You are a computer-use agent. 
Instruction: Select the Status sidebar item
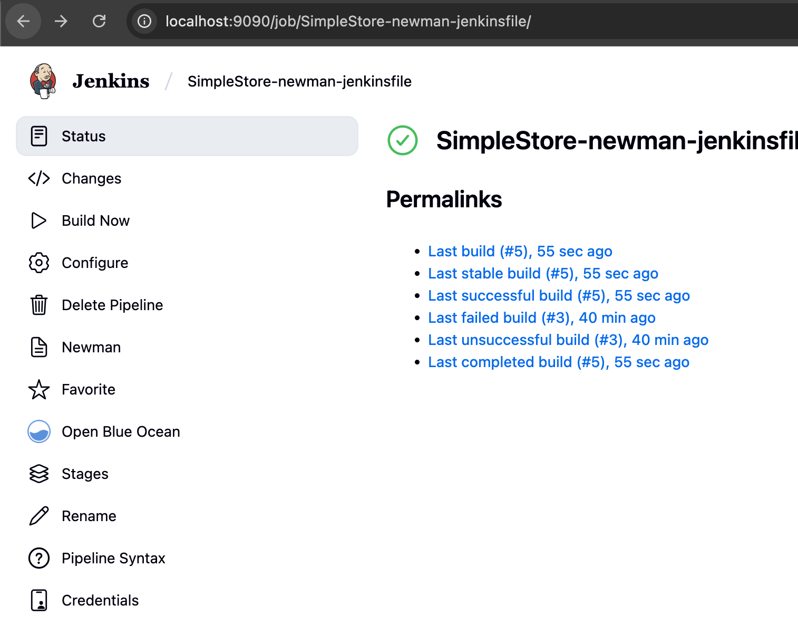[x=187, y=136]
